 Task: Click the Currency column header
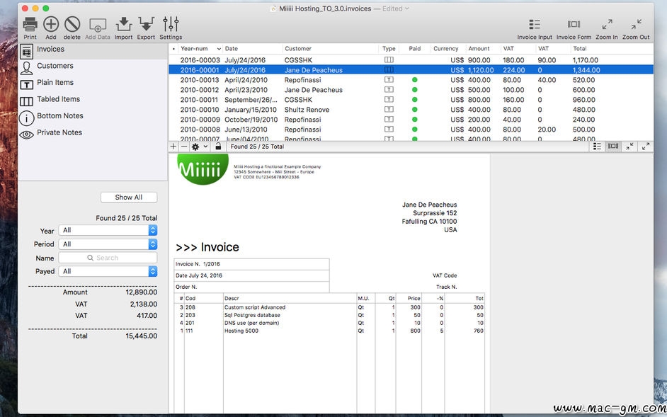click(448, 49)
